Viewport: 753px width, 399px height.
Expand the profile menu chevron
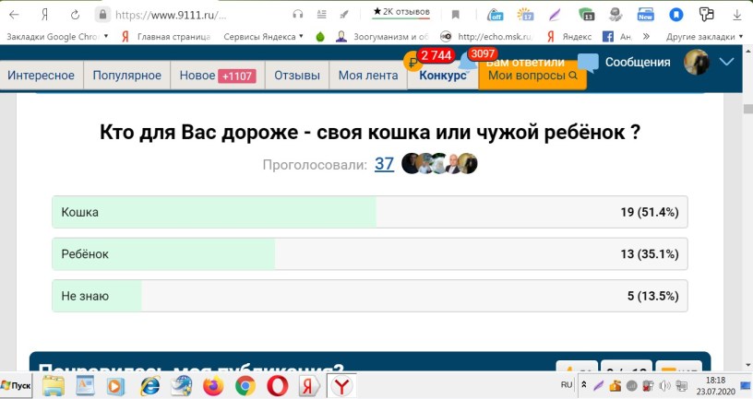pyautogui.click(x=726, y=62)
